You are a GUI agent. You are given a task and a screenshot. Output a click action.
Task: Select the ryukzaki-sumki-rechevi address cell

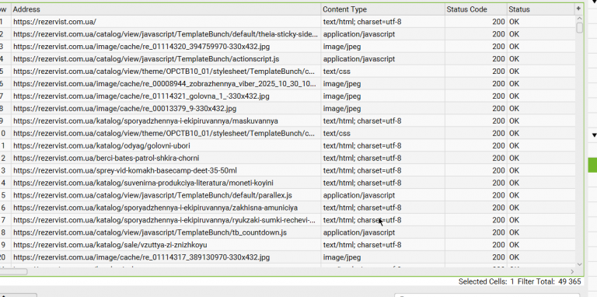point(166,220)
